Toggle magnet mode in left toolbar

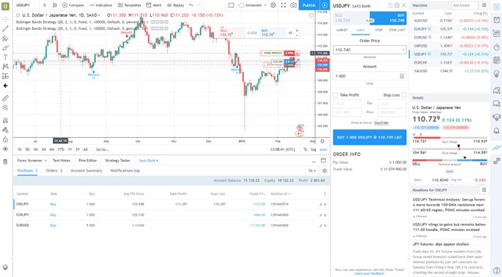tap(5, 120)
